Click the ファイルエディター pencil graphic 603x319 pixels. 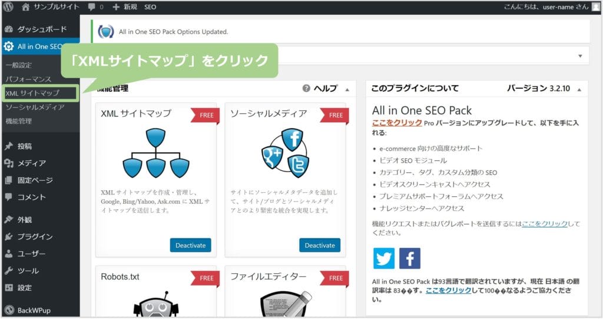[286, 304]
